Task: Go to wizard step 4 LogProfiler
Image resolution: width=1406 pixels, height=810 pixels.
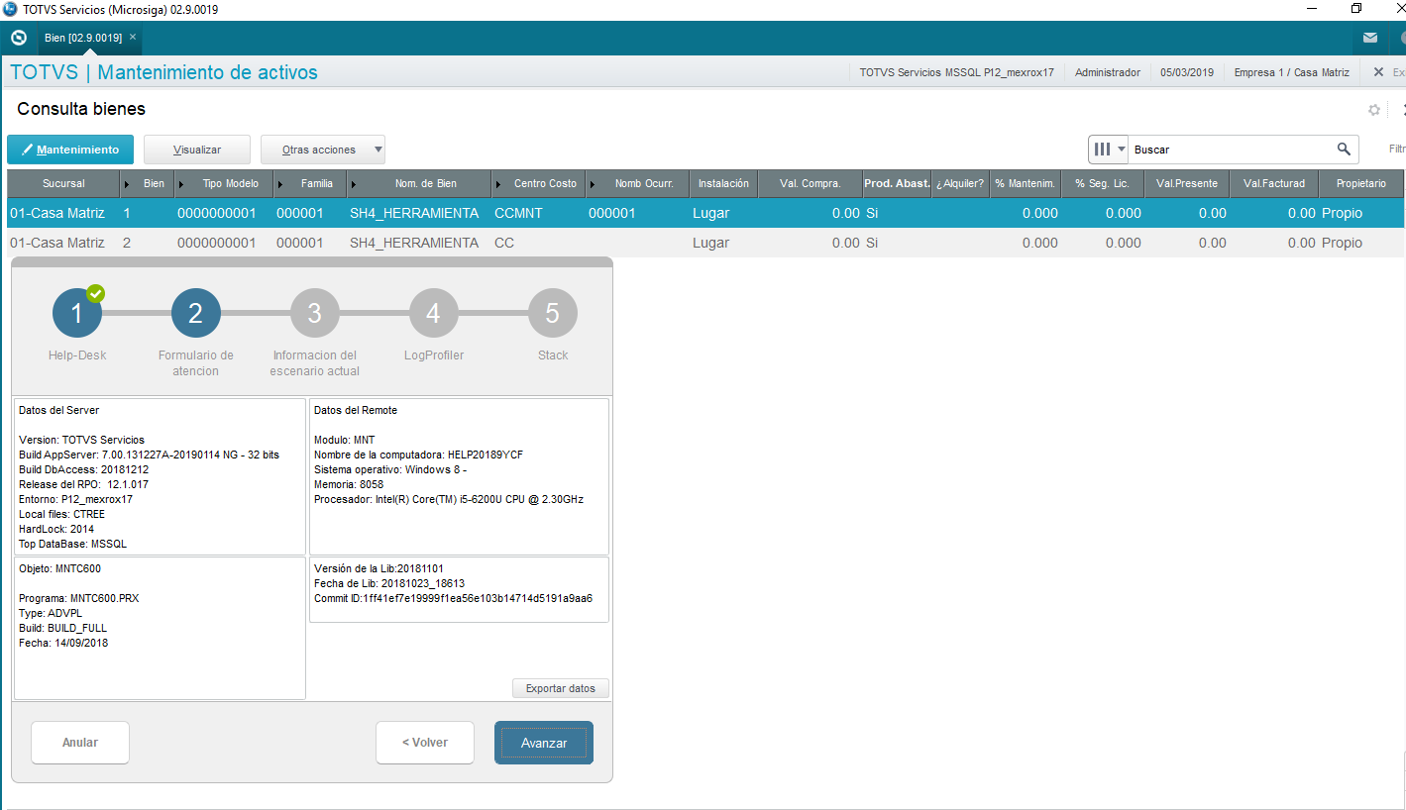Action: [434, 314]
